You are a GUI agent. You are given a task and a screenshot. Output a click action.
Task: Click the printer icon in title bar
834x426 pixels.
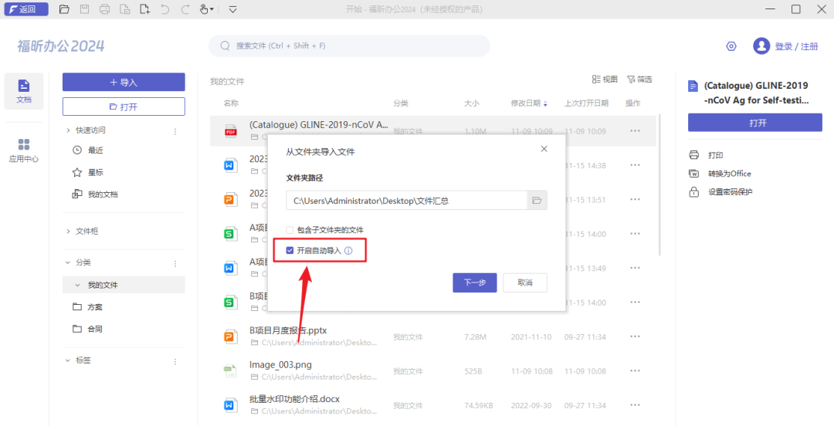105,9
